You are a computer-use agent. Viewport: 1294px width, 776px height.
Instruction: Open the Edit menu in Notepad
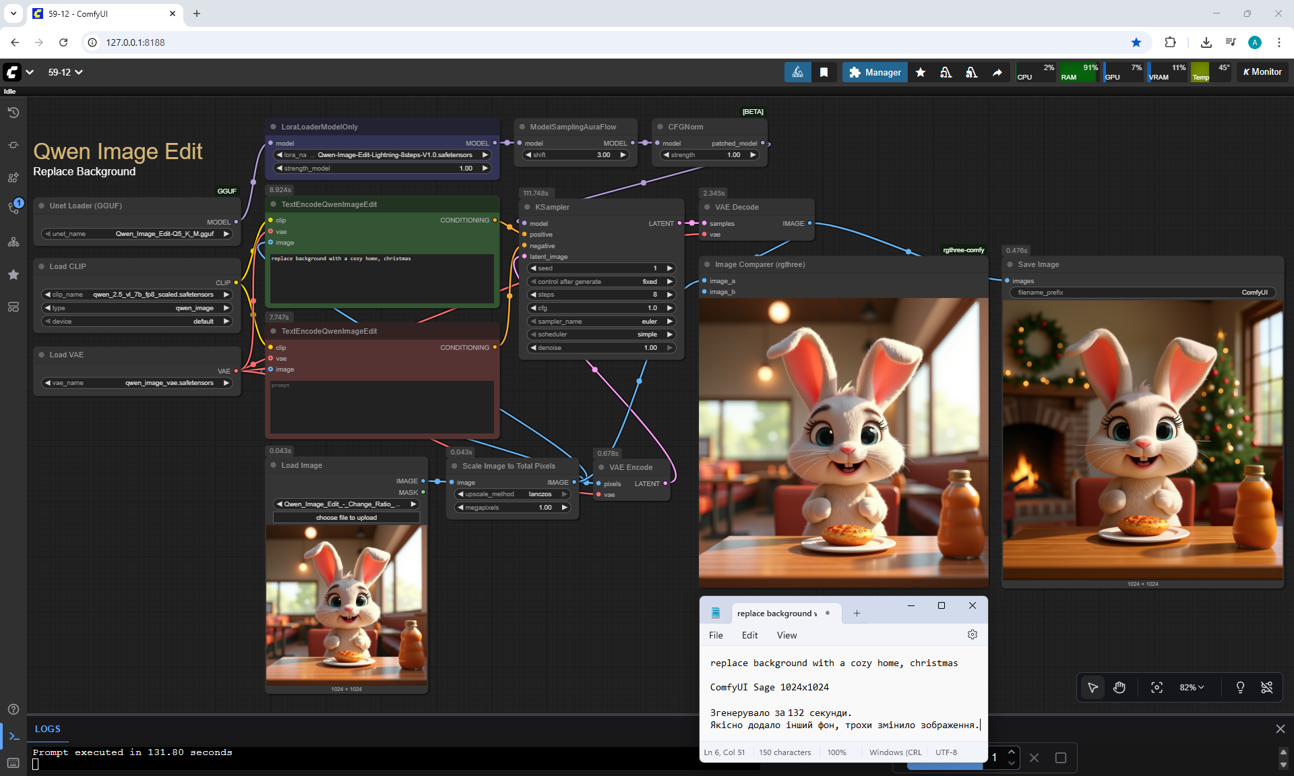(x=749, y=635)
